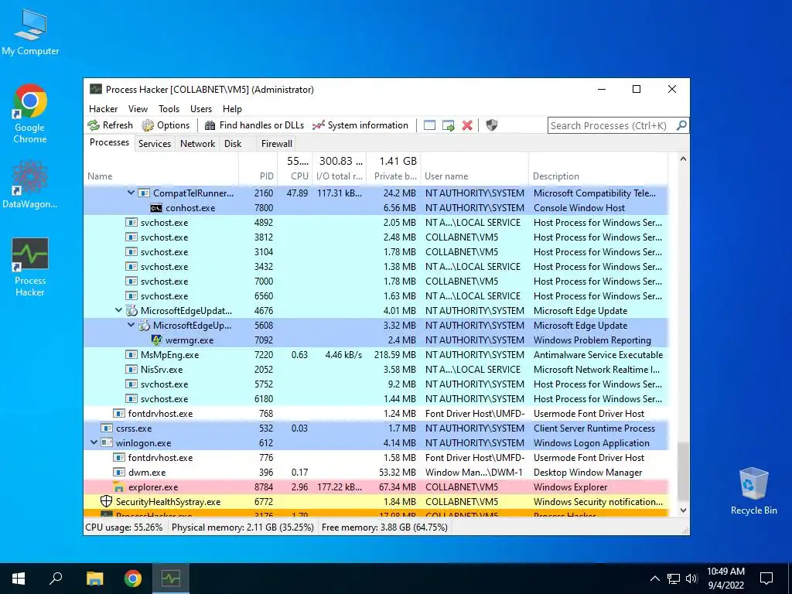Click the volume speaker tray icon

pyautogui.click(x=691, y=579)
